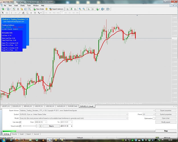This screenshot has width=178, height=142.
Task: Open the From date picker
Action: coord(46,122)
